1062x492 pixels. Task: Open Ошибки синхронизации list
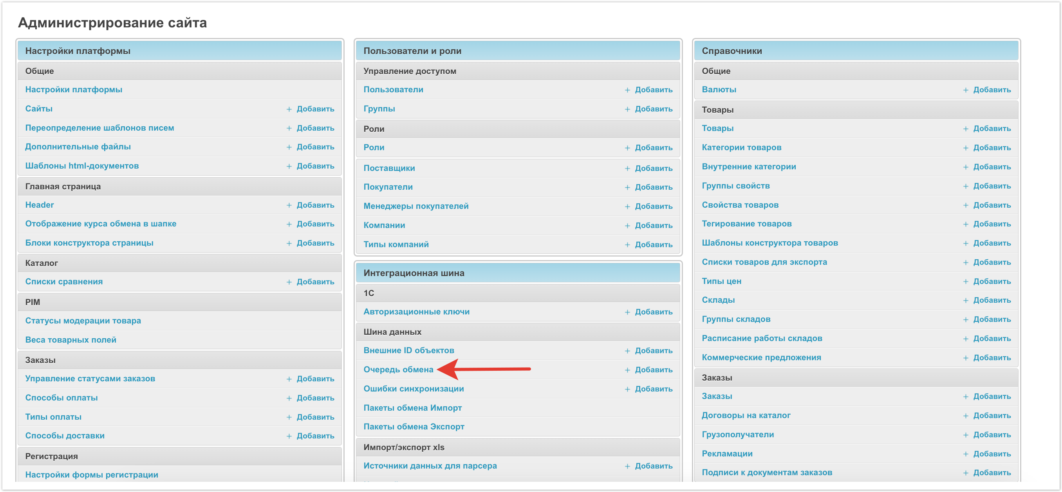(414, 389)
